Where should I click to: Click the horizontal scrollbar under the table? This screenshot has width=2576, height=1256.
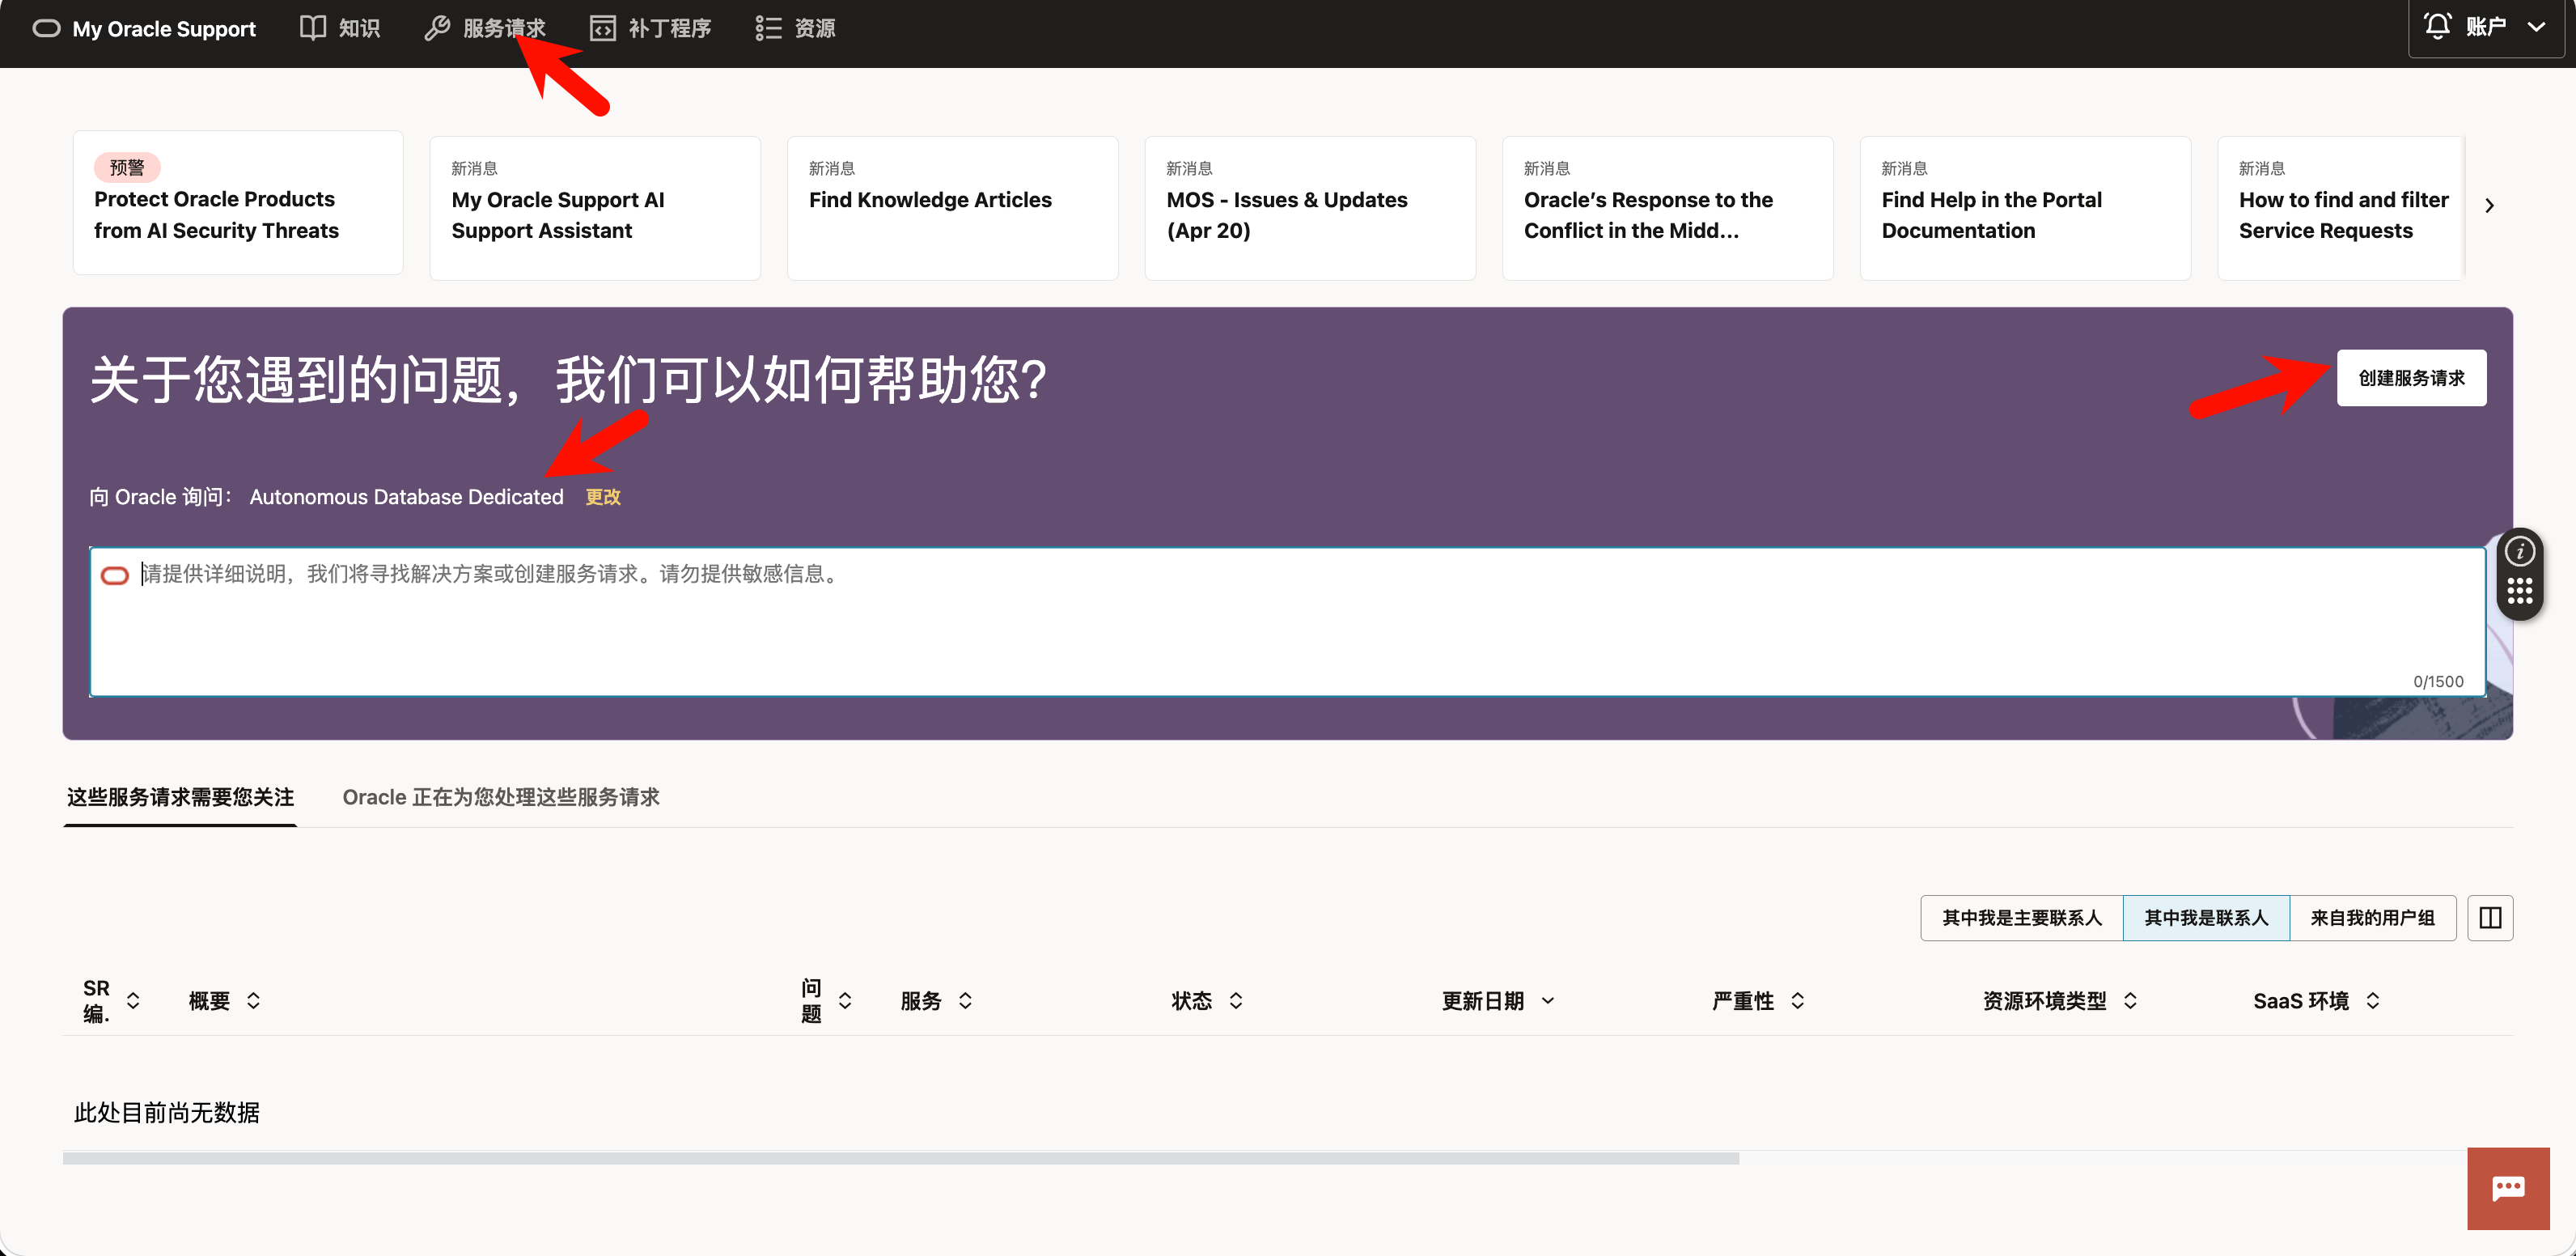click(x=900, y=1158)
